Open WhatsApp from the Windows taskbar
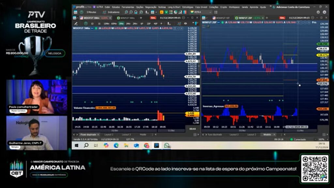Viewport: 334px width, 188px height. click(167, 146)
